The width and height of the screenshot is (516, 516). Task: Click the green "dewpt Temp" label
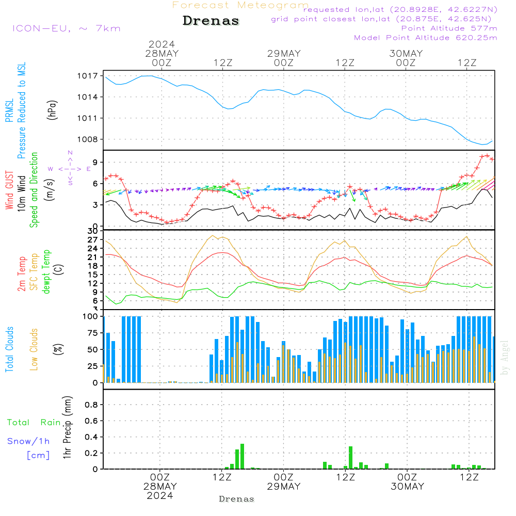tap(46, 272)
